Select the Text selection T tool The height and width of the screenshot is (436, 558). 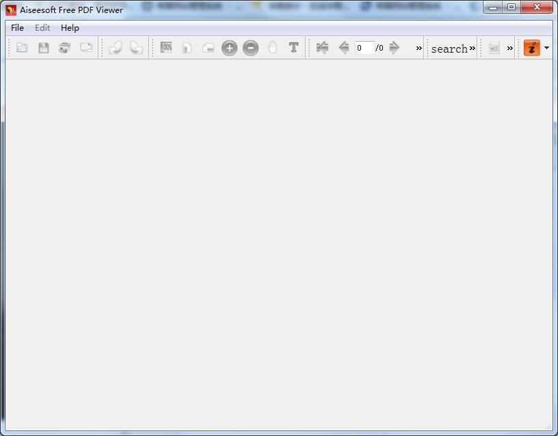[x=293, y=48]
